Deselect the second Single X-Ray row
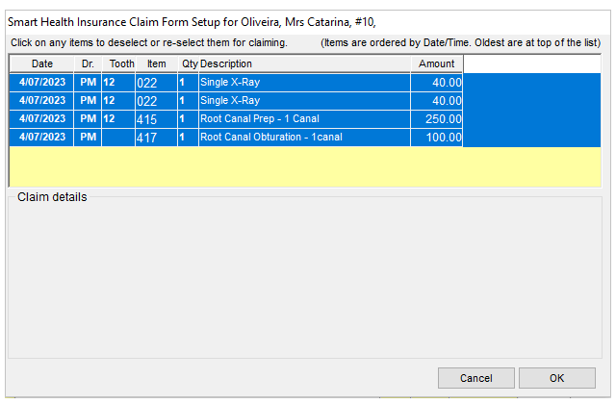 (305, 100)
